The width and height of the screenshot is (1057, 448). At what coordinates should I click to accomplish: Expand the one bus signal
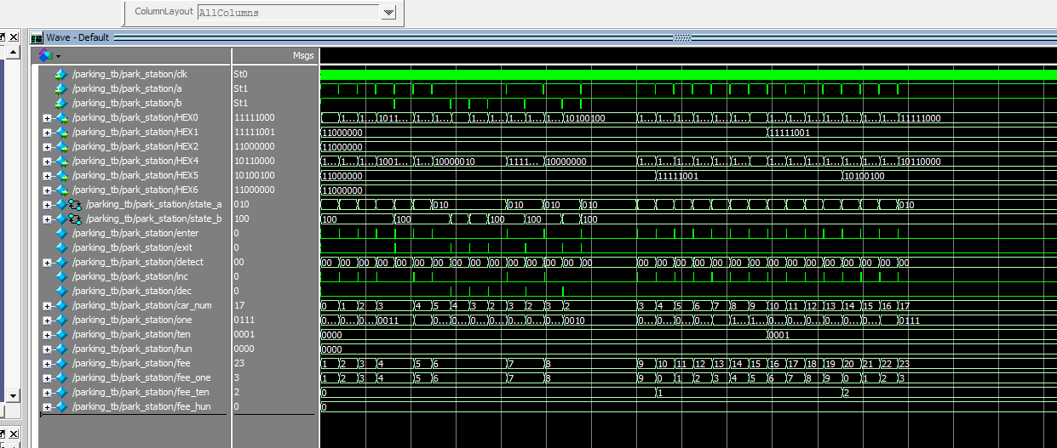pos(48,320)
